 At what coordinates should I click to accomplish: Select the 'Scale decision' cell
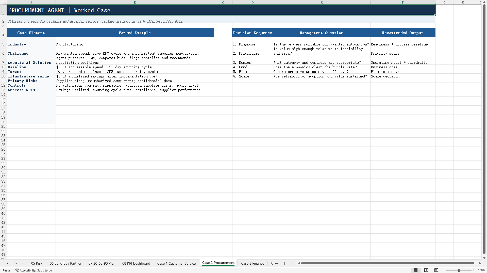(x=403, y=76)
